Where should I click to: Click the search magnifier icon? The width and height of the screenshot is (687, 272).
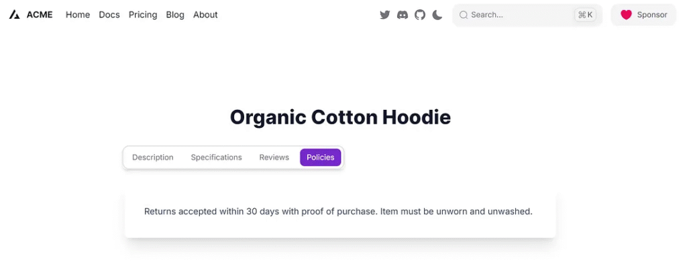pyautogui.click(x=464, y=15)
